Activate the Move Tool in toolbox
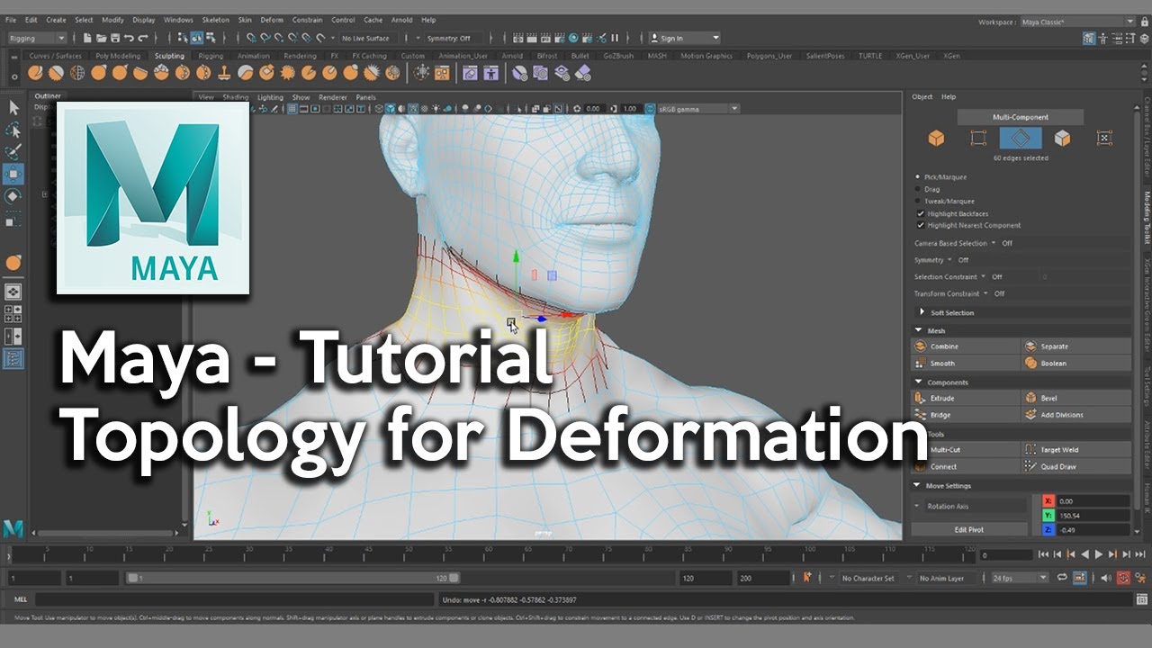1152x648 pixels. click(x=13, y=174)
